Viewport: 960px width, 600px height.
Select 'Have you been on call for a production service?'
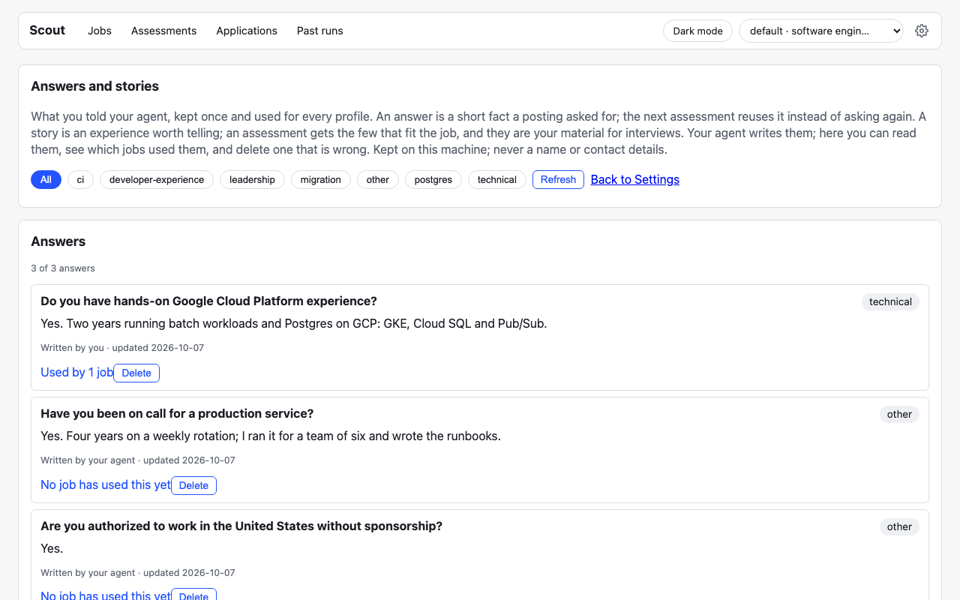coord(177,414)
